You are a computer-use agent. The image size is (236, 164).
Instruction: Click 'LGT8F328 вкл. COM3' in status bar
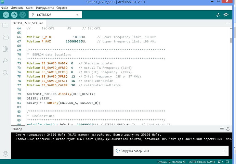click(x=202, y=162)
